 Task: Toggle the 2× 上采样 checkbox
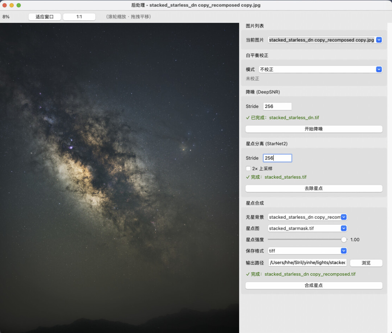click(x=248, y=168)
